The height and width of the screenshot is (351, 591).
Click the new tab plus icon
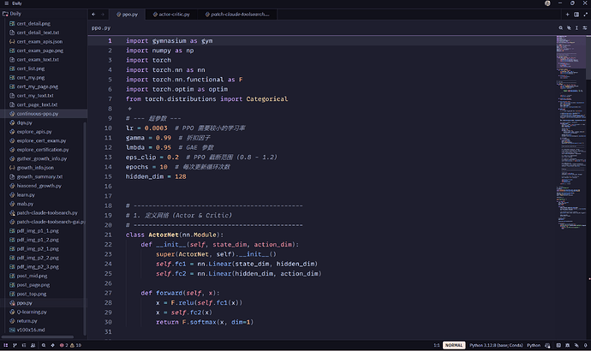(x=567, y=15)
